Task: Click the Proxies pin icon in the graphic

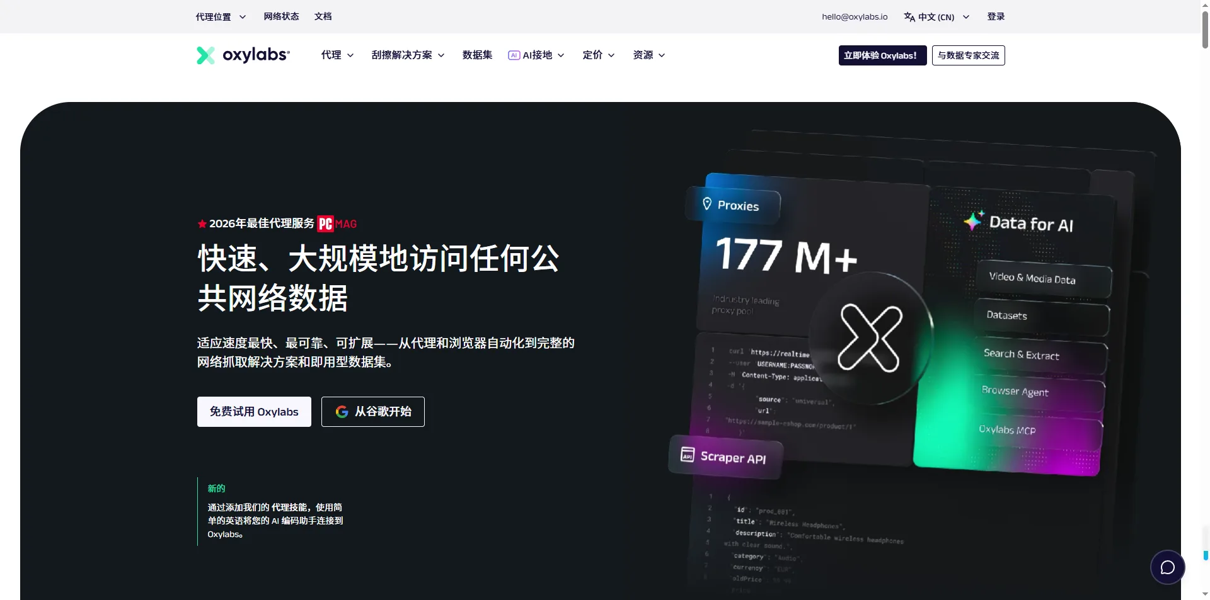Action: point(707,203)
